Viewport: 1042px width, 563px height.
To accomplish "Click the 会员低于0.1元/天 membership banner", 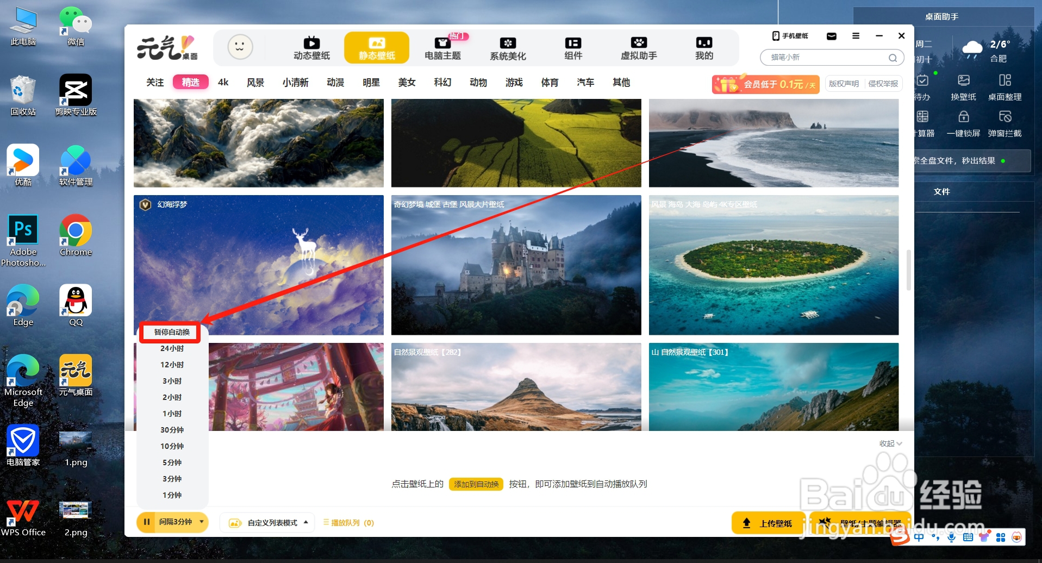I will tap(766, 84).
